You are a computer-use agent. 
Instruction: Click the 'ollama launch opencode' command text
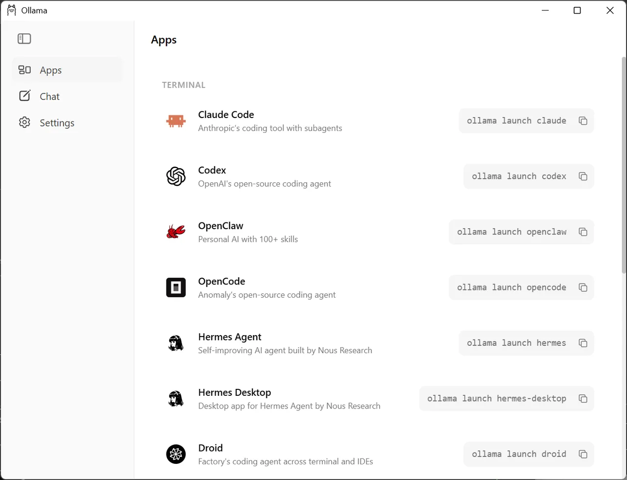pyautogui.click(x=512, y=288)
